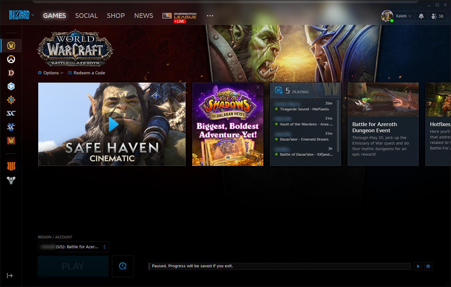Select Call of Duty Black Ops 4 icon
The height and width of the screenshot is (287, 451).
coord(11,166)
